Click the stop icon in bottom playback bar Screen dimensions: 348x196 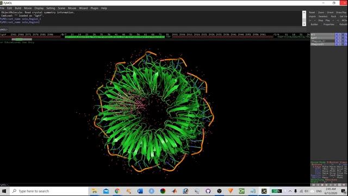coord(322,185)
